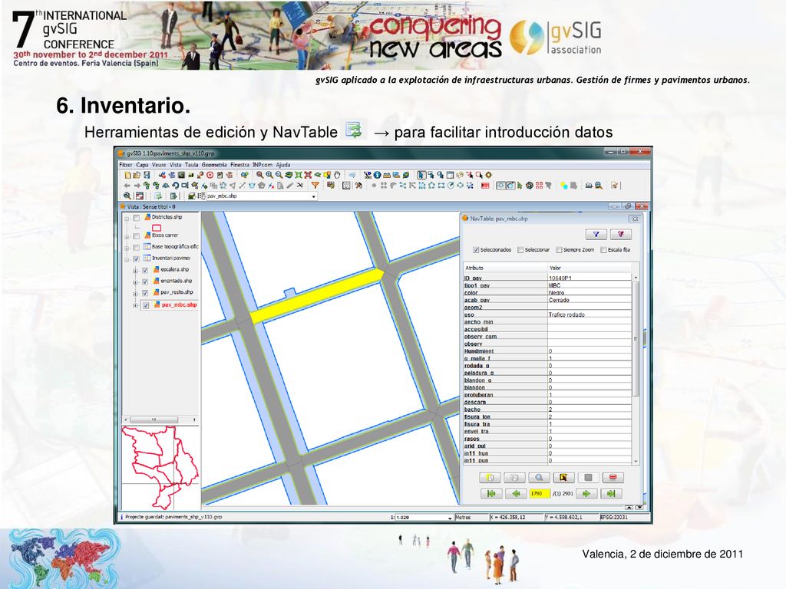Open the scale 1:1.020 dropdown in status bar
The height and width of the screenshot is (589, 786).
pyautogui.click(x=450, y=518)
